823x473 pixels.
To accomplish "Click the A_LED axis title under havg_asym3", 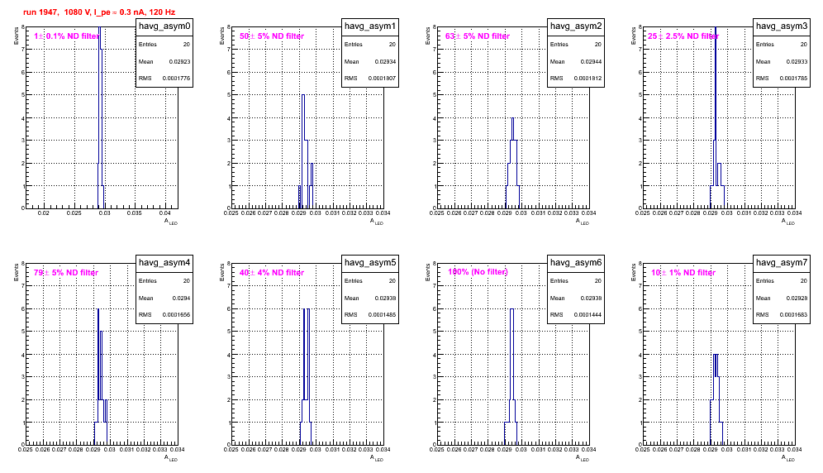I will click(x=788, y=222).
